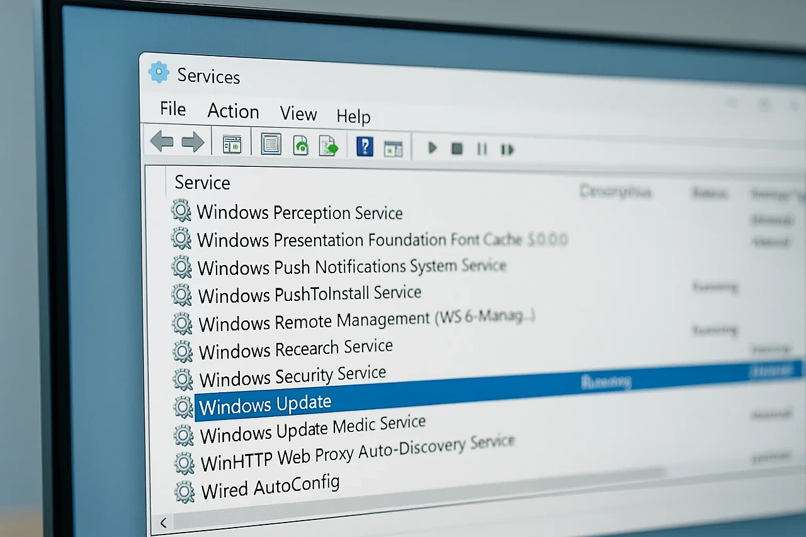Click the gear icon beside WinHTTP Web Proxy Auto-Discovery

[x=184, y=463]
